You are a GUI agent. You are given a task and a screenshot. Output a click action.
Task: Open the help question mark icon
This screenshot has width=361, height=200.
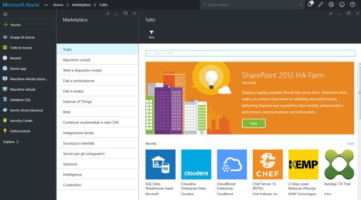click(x=353, y=4)
